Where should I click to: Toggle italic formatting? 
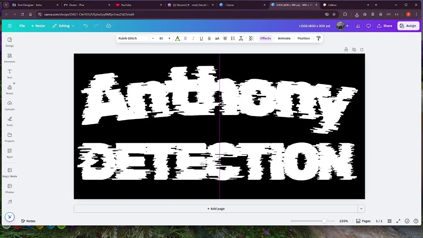[x=193, y=38]
